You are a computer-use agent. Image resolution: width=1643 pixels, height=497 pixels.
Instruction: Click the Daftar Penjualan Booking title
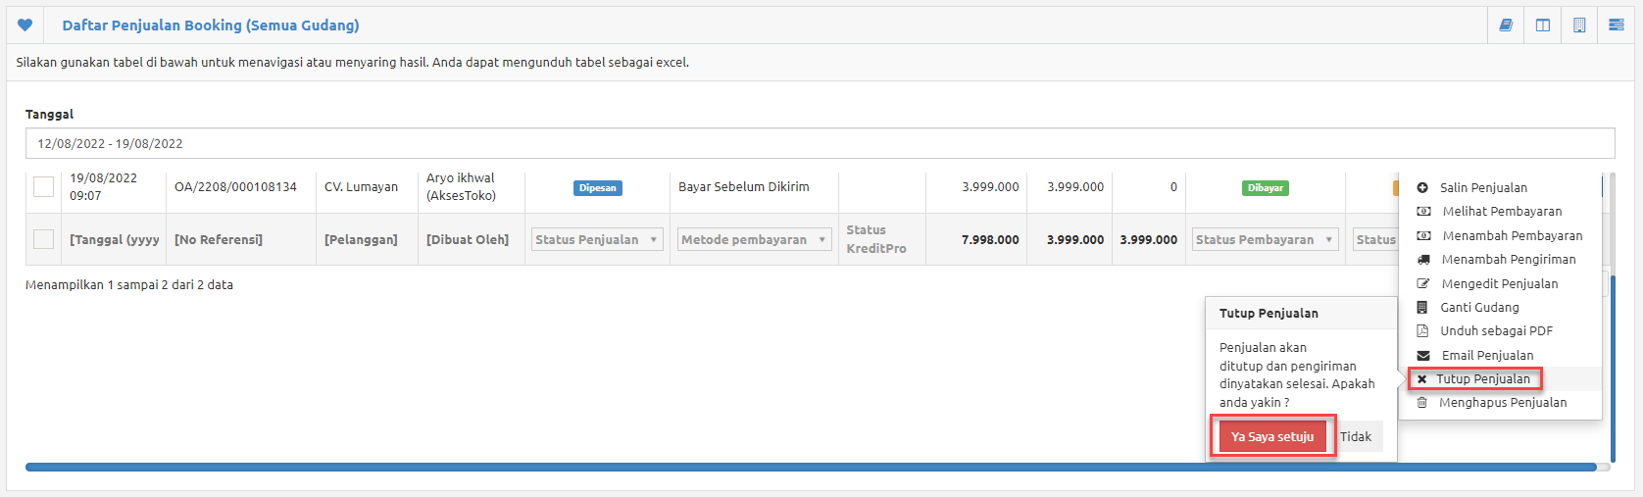pos(211,25)
